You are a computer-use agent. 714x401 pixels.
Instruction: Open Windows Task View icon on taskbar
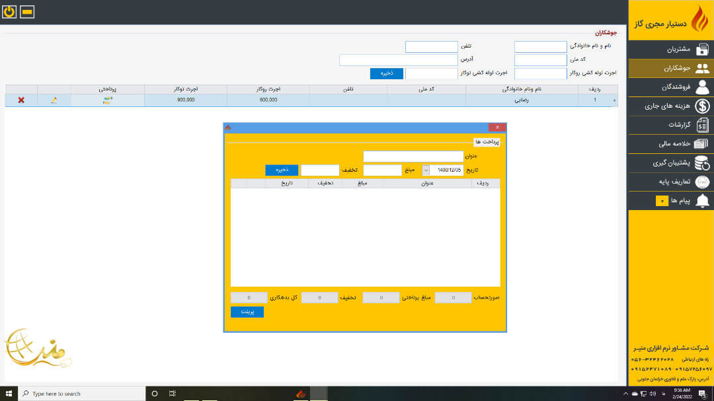[172, 393]
